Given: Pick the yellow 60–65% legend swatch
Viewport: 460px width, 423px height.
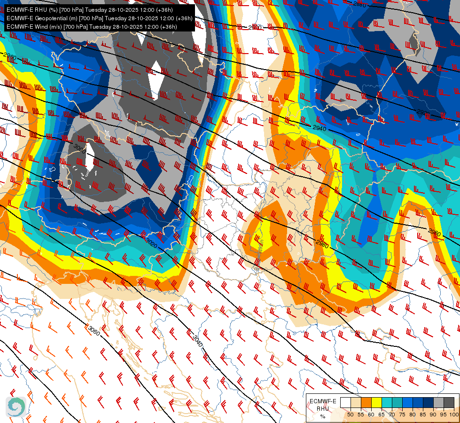Looking at the screenshot, I should point(376,402).
